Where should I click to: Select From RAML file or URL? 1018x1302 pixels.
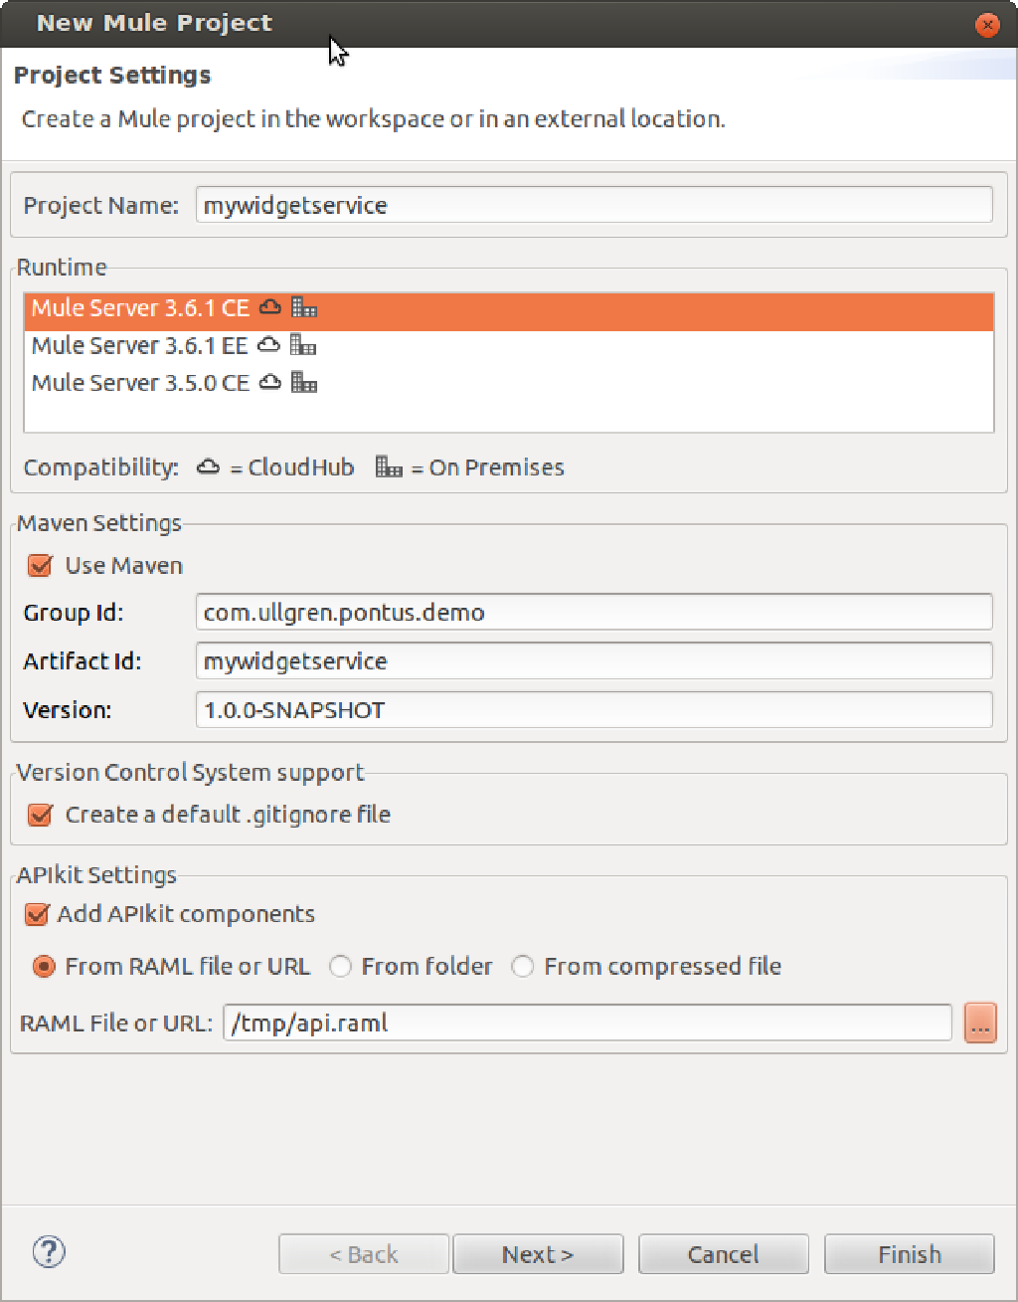(44, 966)
